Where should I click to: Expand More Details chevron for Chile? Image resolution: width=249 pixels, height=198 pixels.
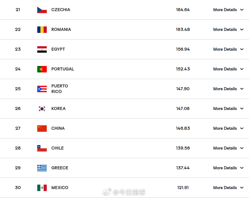point(242,148)
